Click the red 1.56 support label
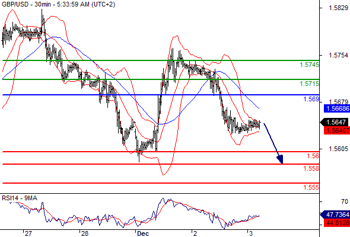Screen dimensions: 350x237 pyautogui.click(x=313, y=156)
